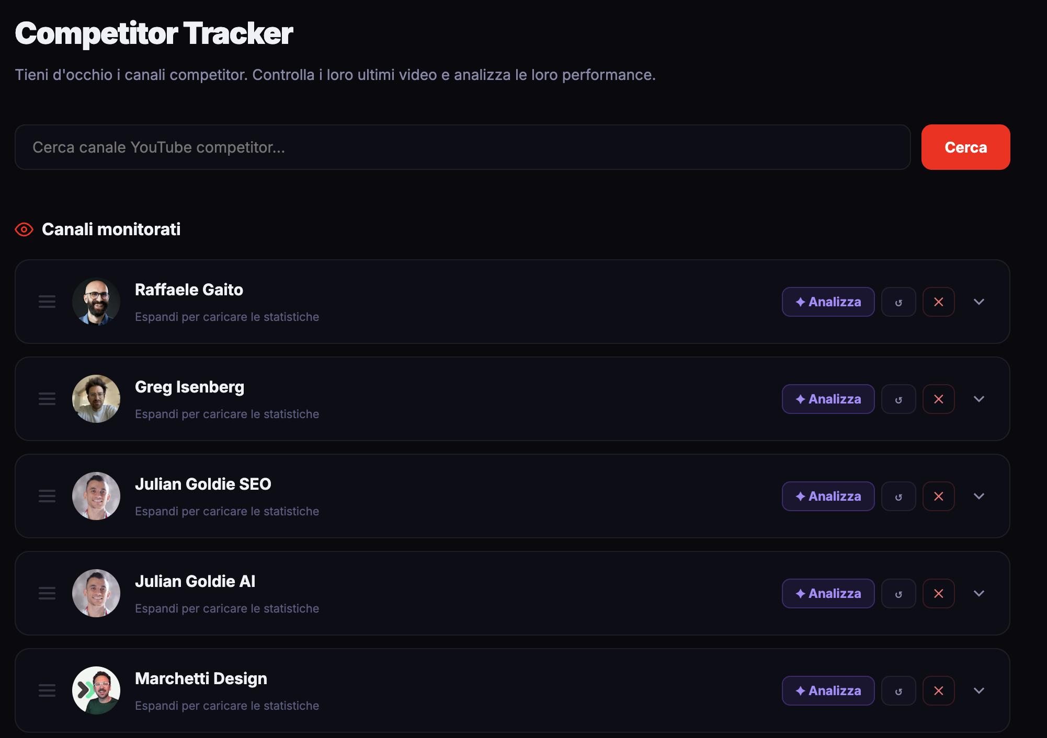Click the competitor search input field
Screen dimensions: 1047x738
tap(463, 147)
